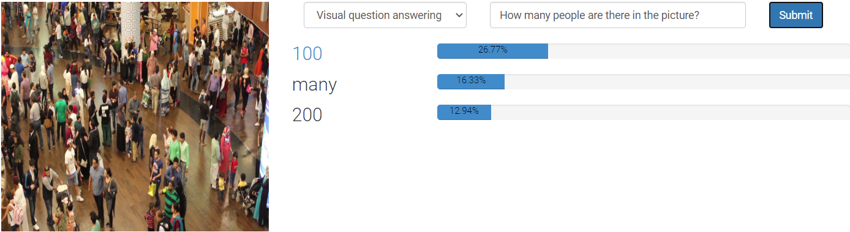Click the empty gray track of the 100 bar
The width and height of the screenshot is (850, 232).
[x=699, y=51]
